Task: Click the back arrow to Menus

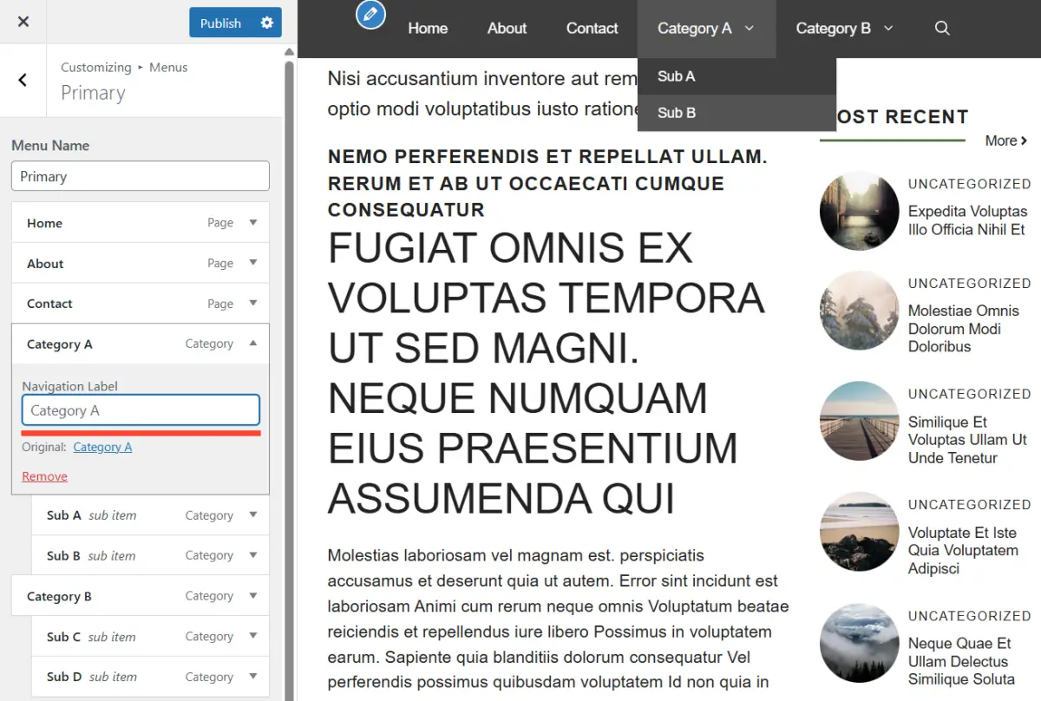Action: (23, 81)
